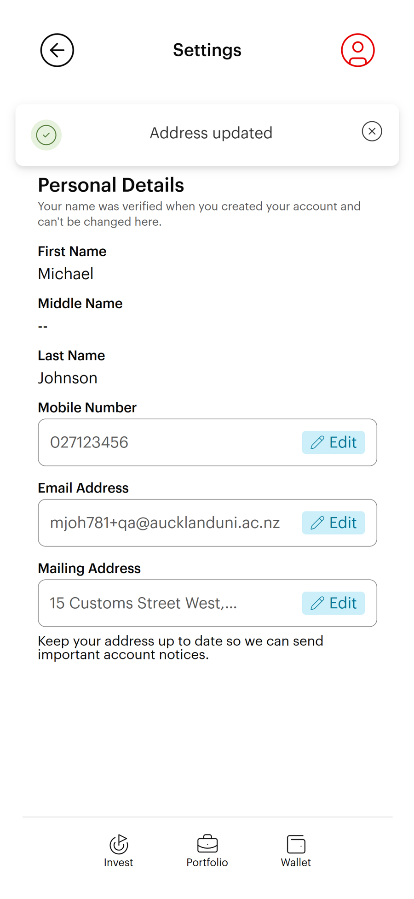The height and width of the screenshot is (899, 414).
Task: Click the Mobile Number pencil icon
Action: (317, 442)
